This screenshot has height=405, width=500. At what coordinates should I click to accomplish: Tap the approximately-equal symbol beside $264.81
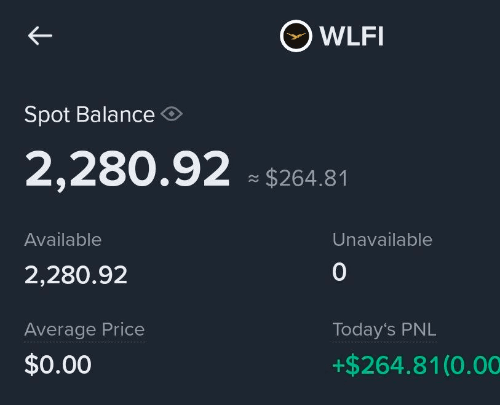pos(253,179)
